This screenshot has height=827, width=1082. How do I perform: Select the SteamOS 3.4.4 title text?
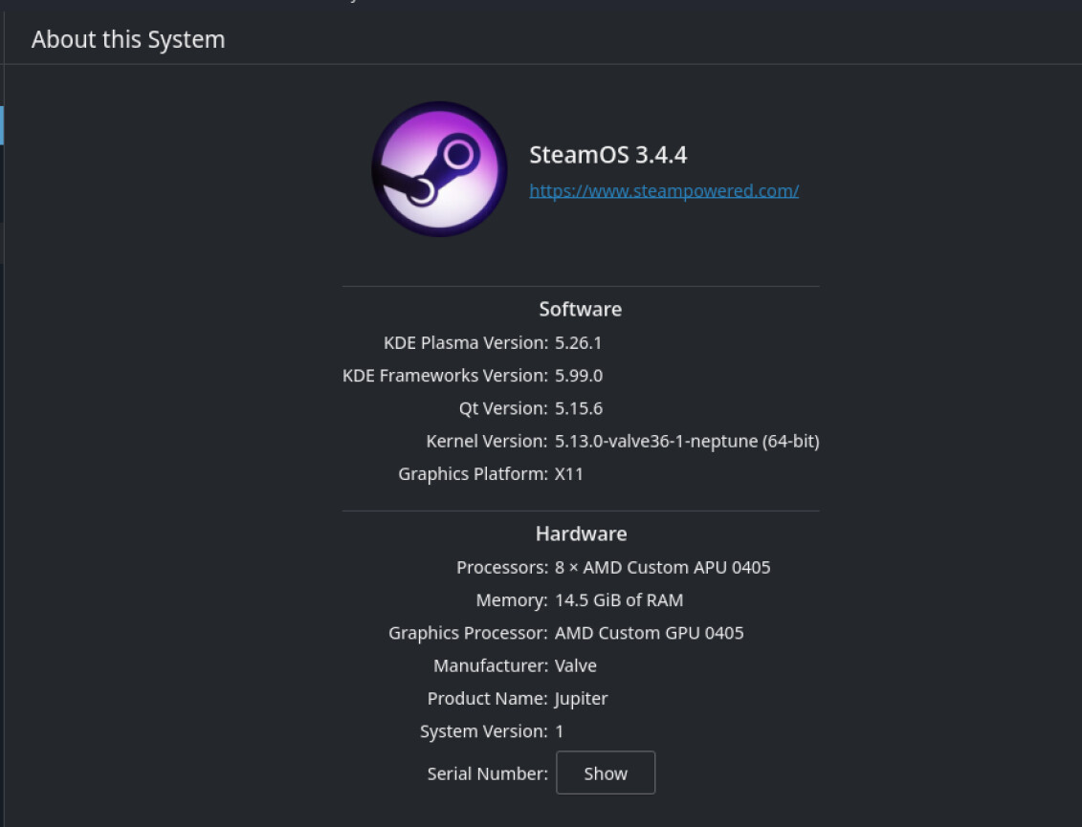tap(607, 155)
